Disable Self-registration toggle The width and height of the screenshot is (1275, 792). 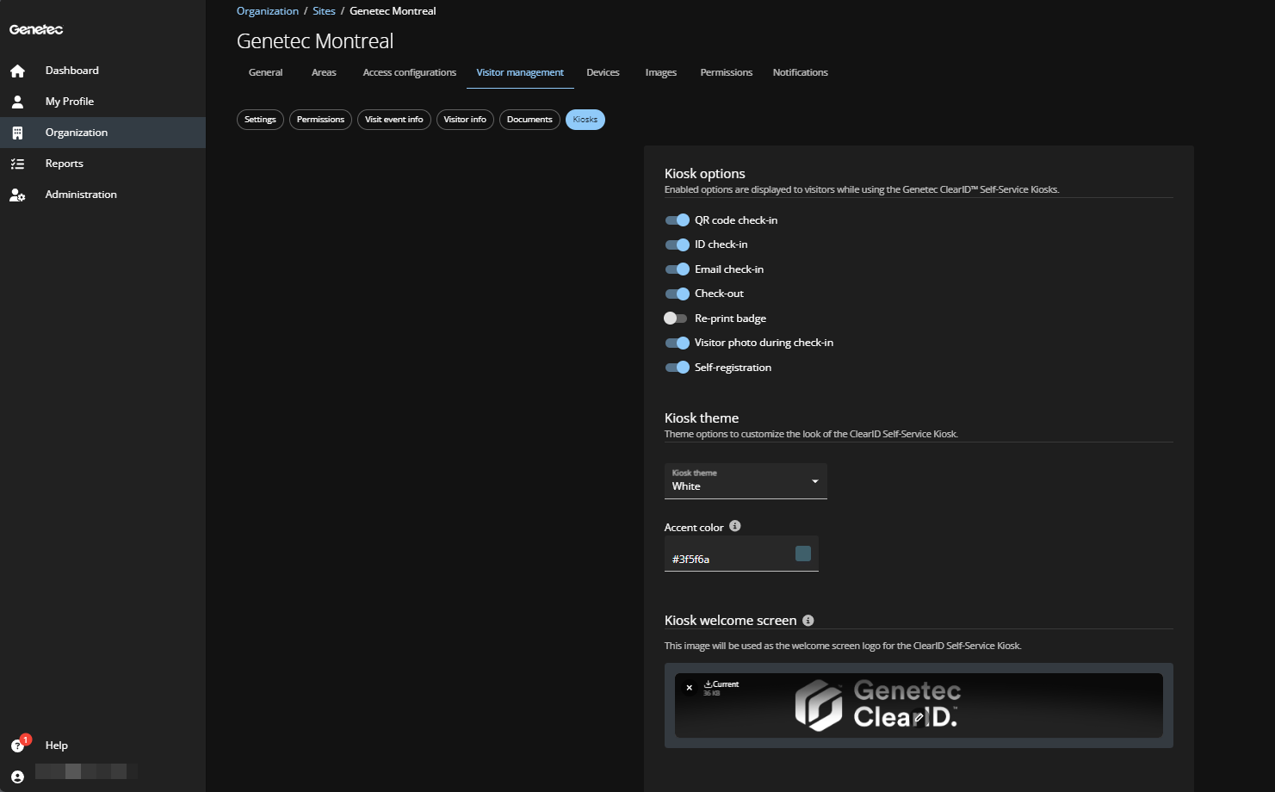[x=678, y=368]
